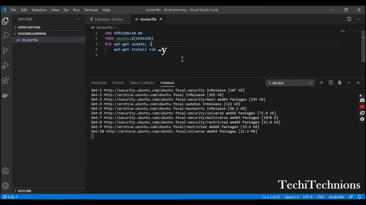Click the dockerfile breadcrumb item
This screenshot has height=205, width=366.
tap(104, 27)
